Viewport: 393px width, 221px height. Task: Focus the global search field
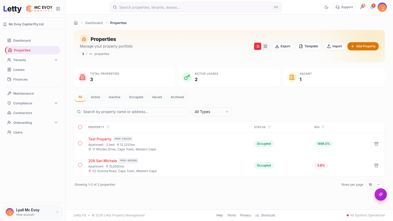tap(196, 7)
